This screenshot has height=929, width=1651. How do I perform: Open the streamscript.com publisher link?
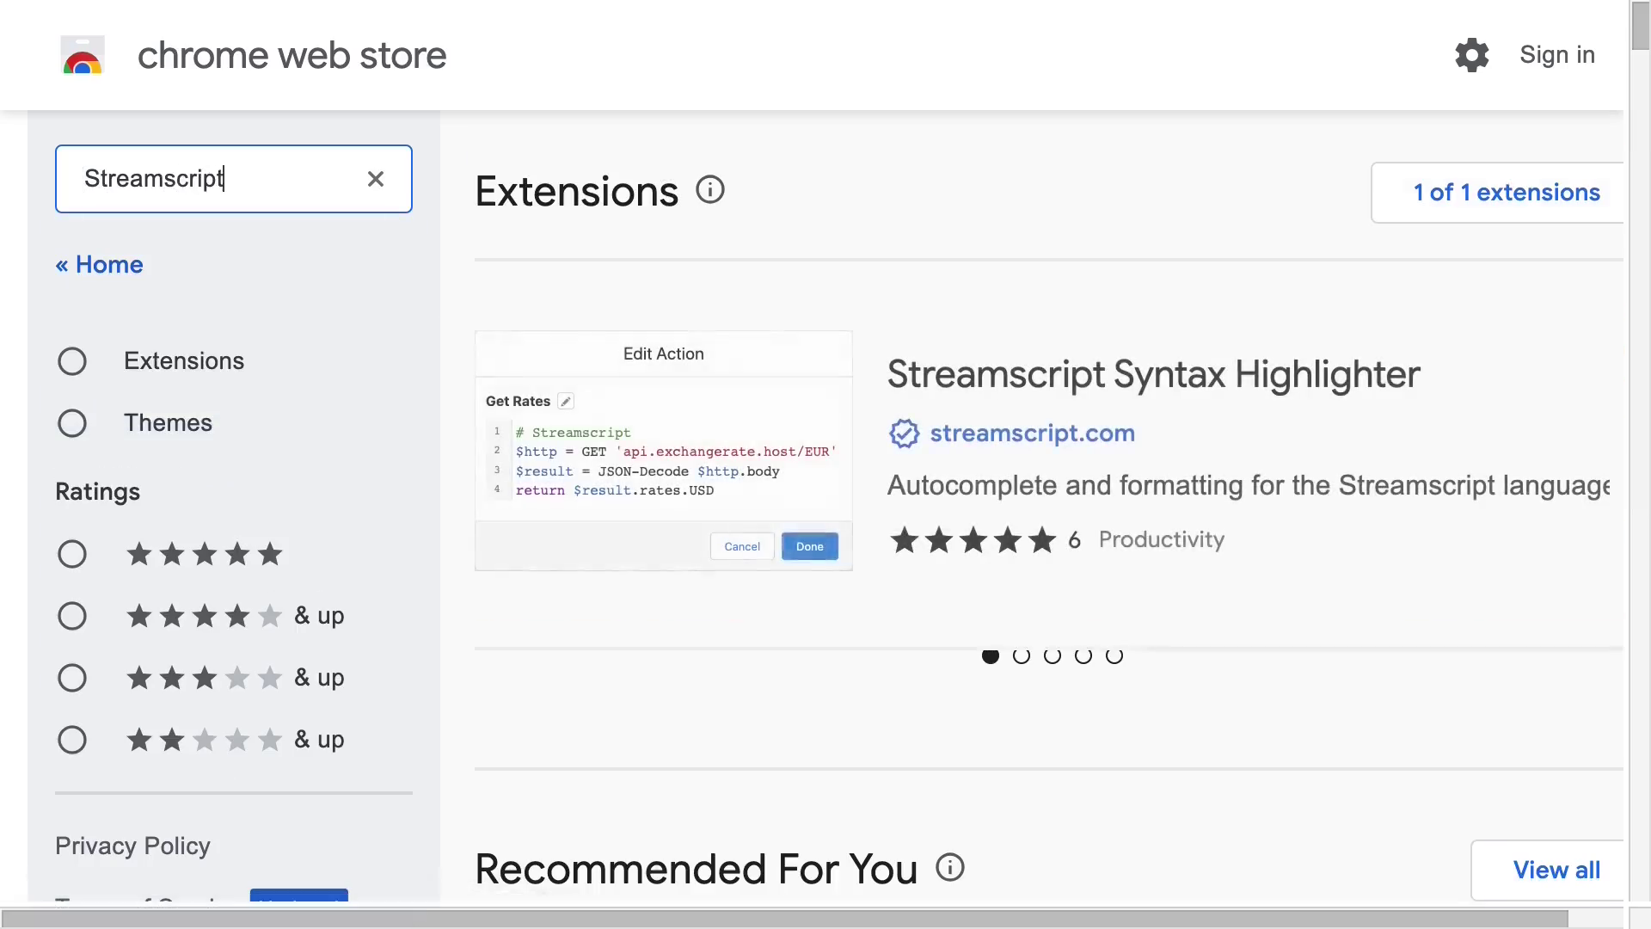(1032, 434)
